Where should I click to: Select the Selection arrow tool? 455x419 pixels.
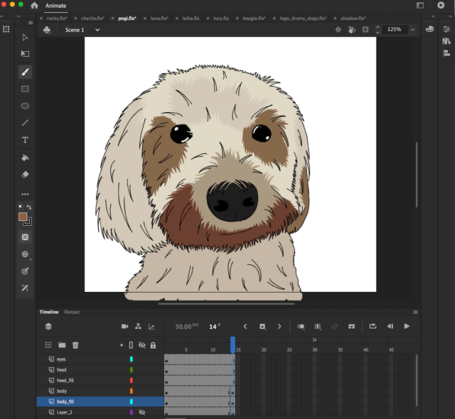click(x=26, y=37)
